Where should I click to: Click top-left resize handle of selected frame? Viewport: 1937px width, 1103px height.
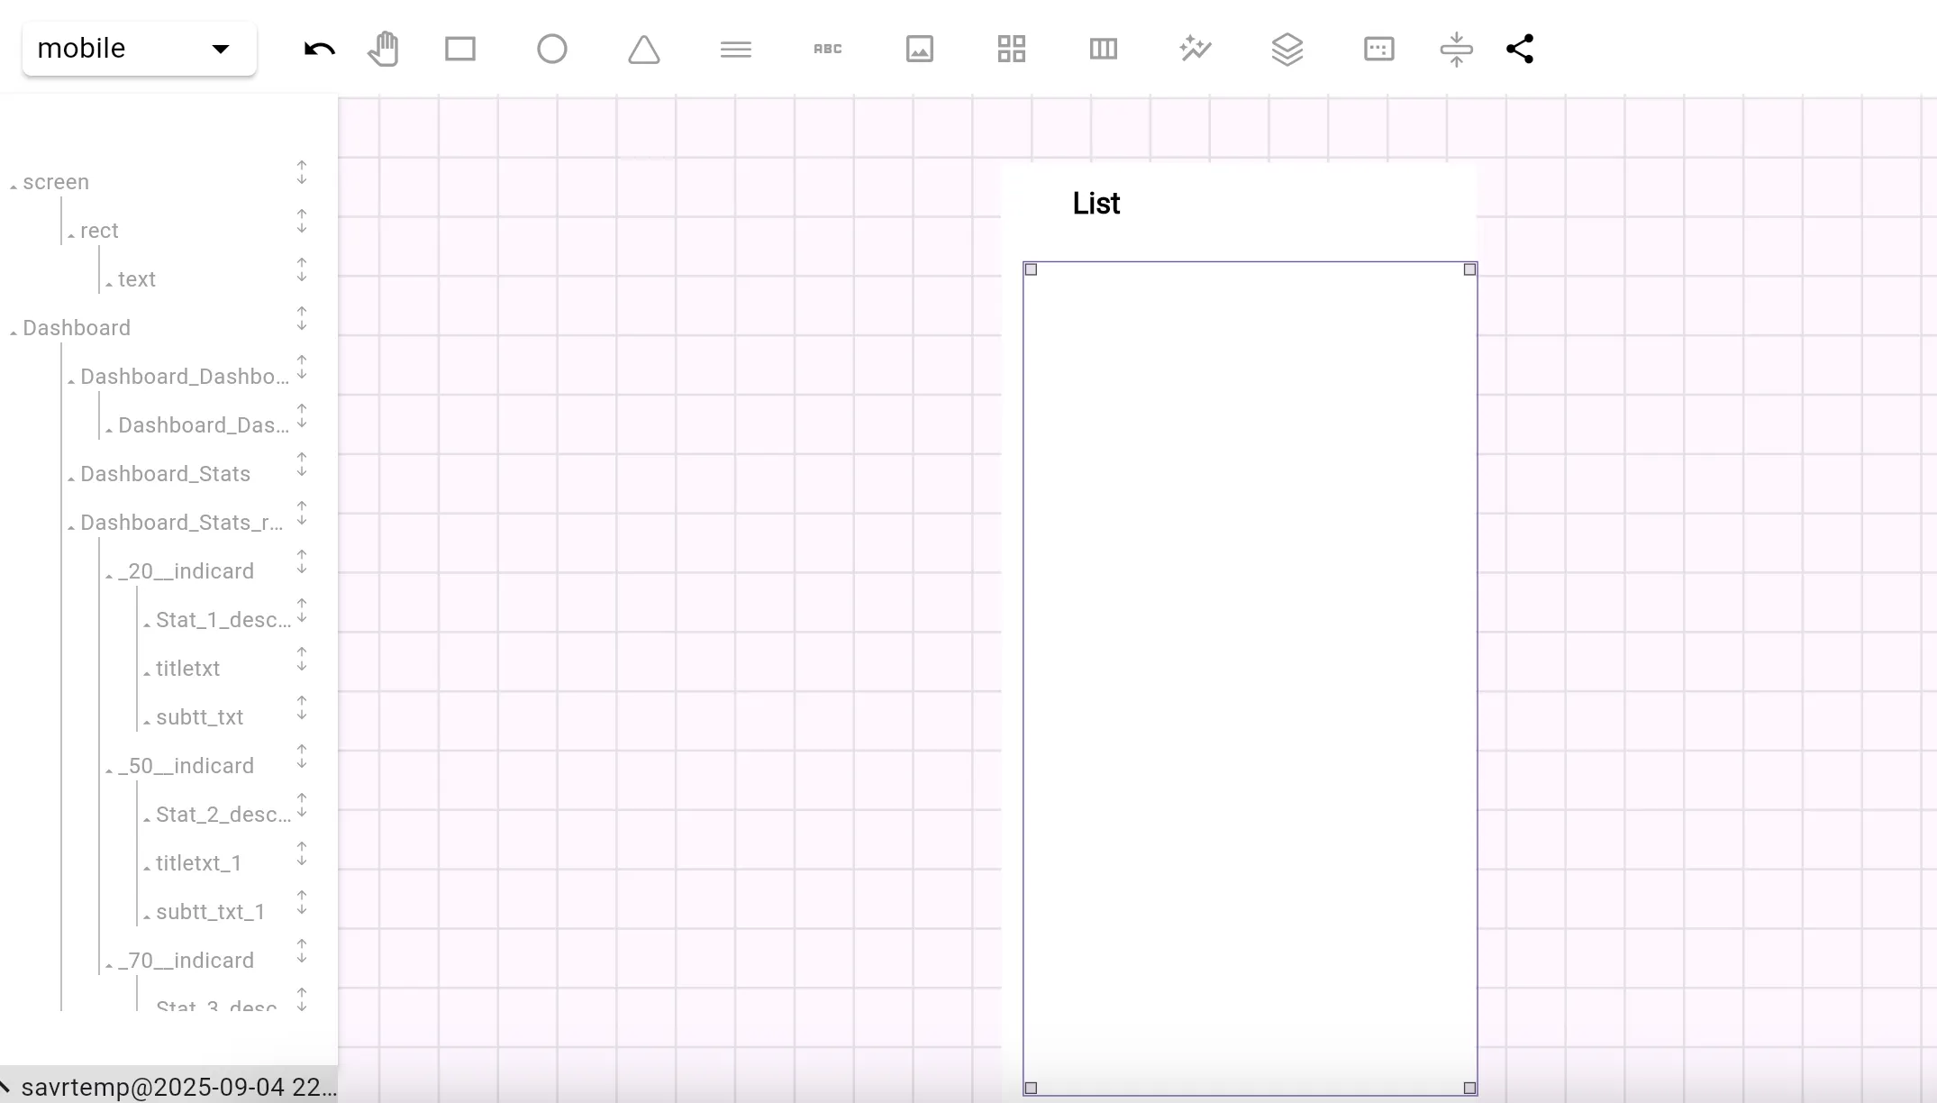coord(1032,269)
